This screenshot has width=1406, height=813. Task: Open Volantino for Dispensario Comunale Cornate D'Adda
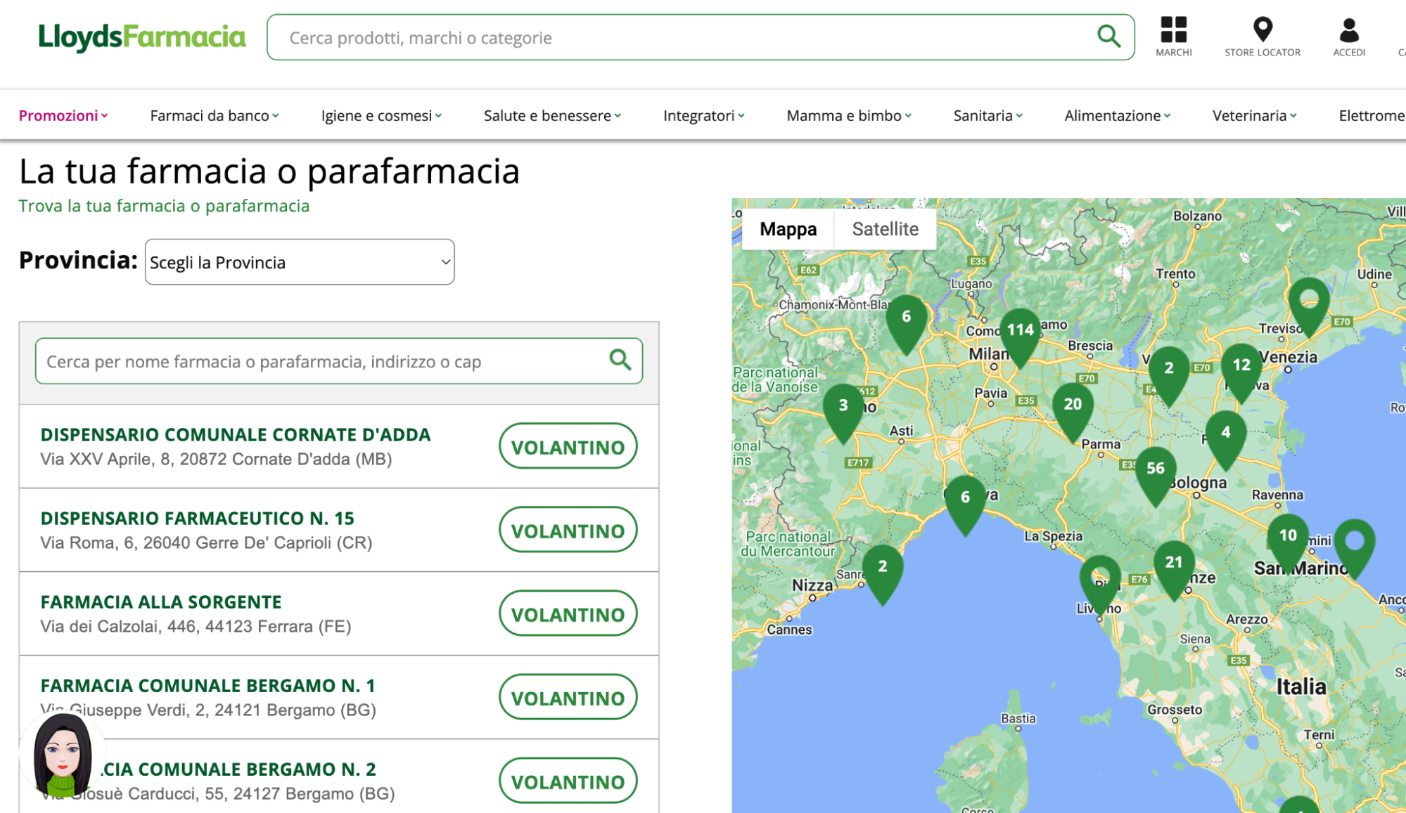(568, 446)
